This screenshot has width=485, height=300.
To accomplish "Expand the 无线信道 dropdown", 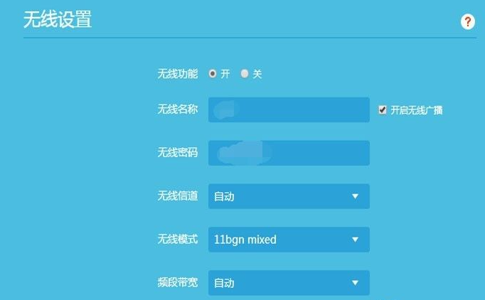I will (x=289, y=196).
